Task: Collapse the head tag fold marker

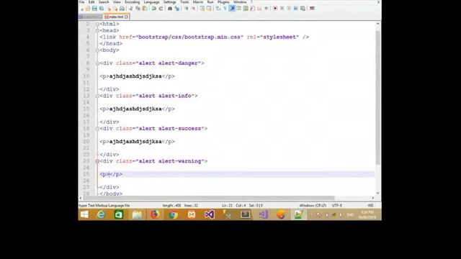Action: pos(97,30)
